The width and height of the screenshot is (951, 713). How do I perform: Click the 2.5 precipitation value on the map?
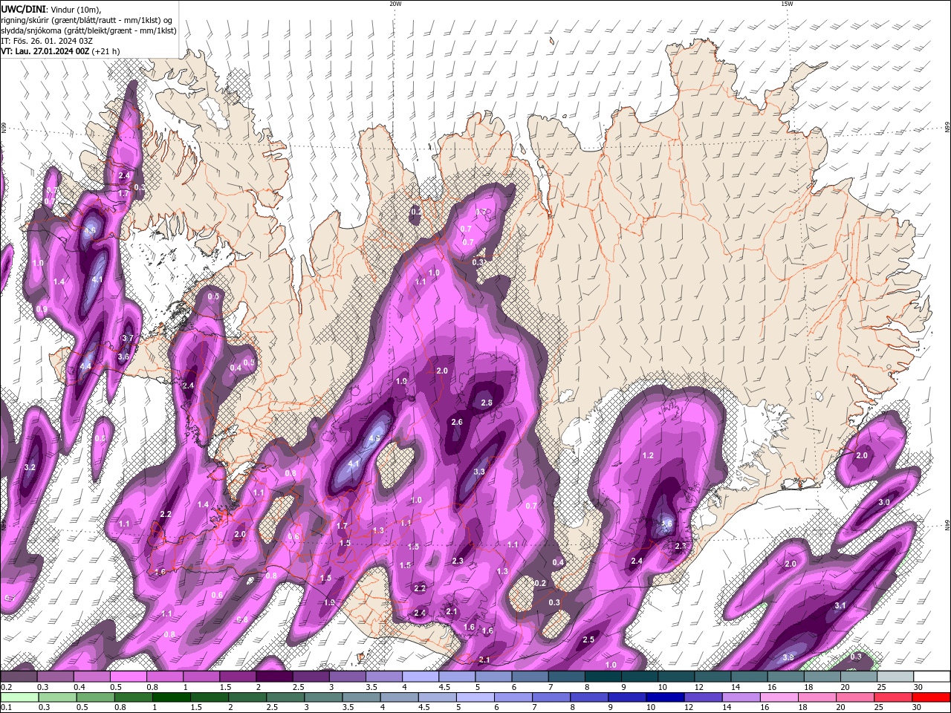pyautogui.click(x=588, y=639)
